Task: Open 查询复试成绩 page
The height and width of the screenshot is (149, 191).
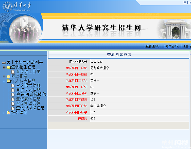Action: pyautogui.click(x=28, y=103)
